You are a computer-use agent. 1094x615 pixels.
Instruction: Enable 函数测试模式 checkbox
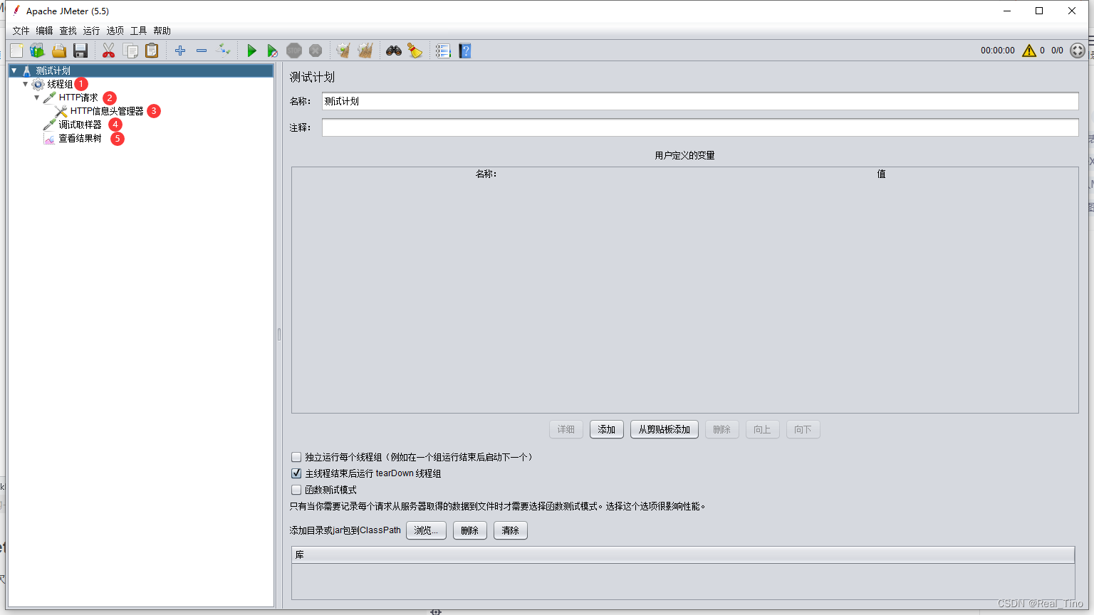[x=296, y=489]
